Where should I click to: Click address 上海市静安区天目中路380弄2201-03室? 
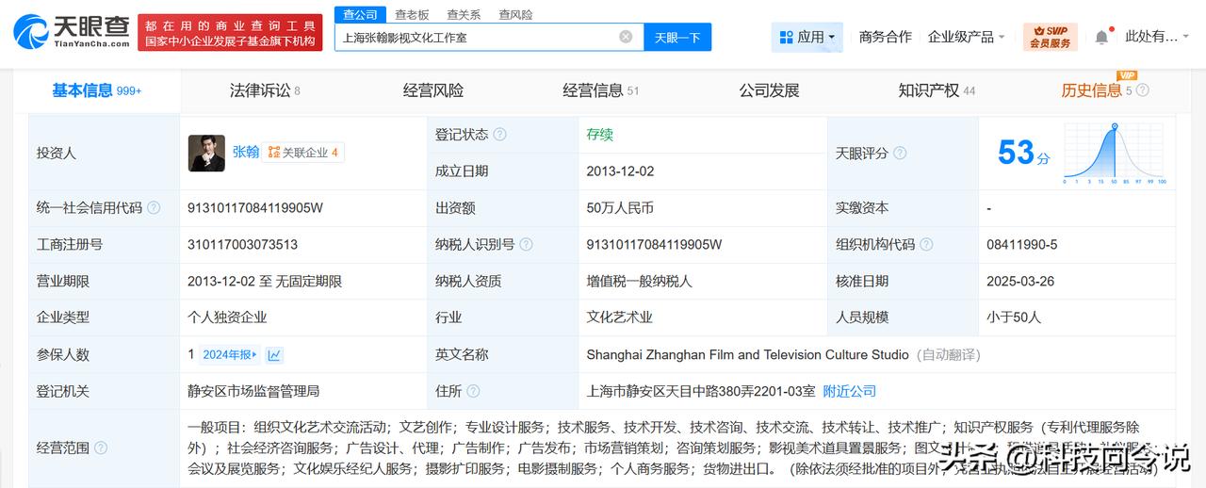[701, 391]
